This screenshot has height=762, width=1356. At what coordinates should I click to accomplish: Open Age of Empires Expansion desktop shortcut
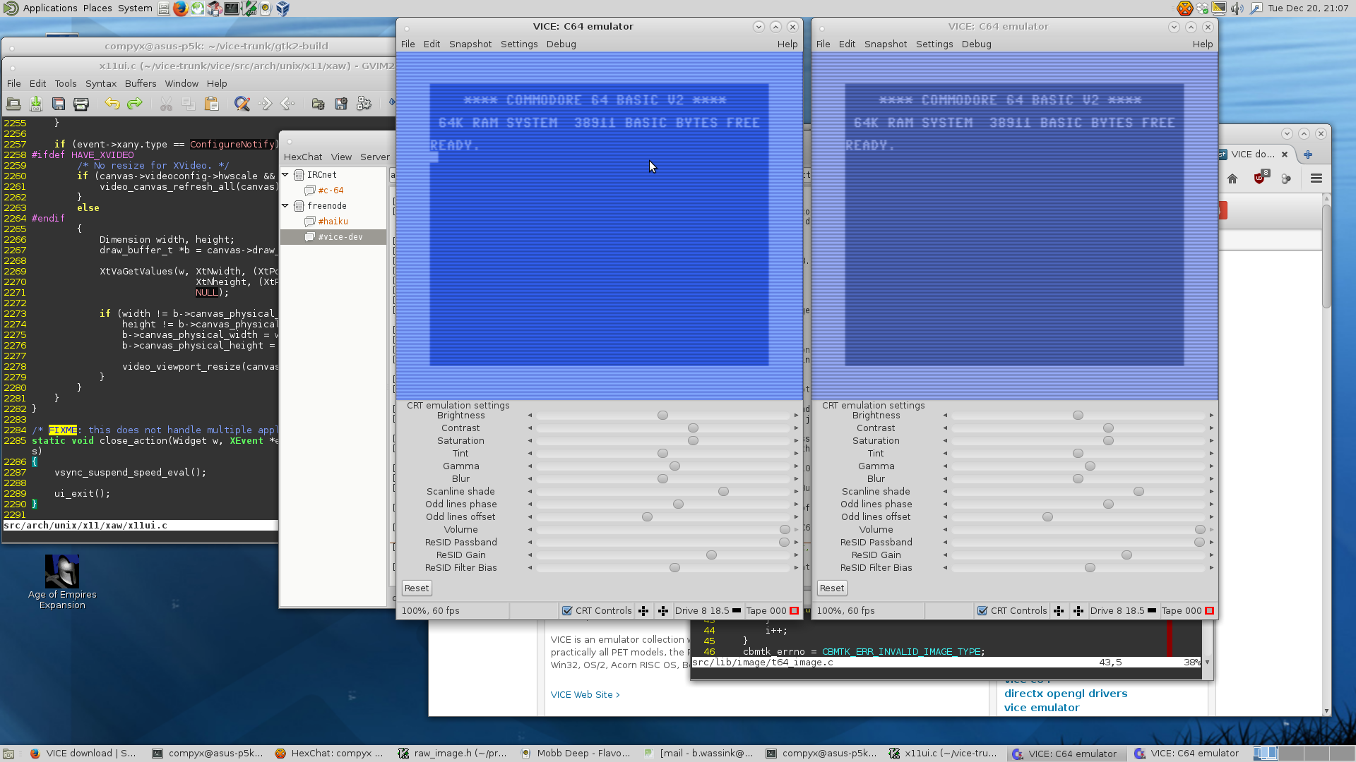click(62, 581)
